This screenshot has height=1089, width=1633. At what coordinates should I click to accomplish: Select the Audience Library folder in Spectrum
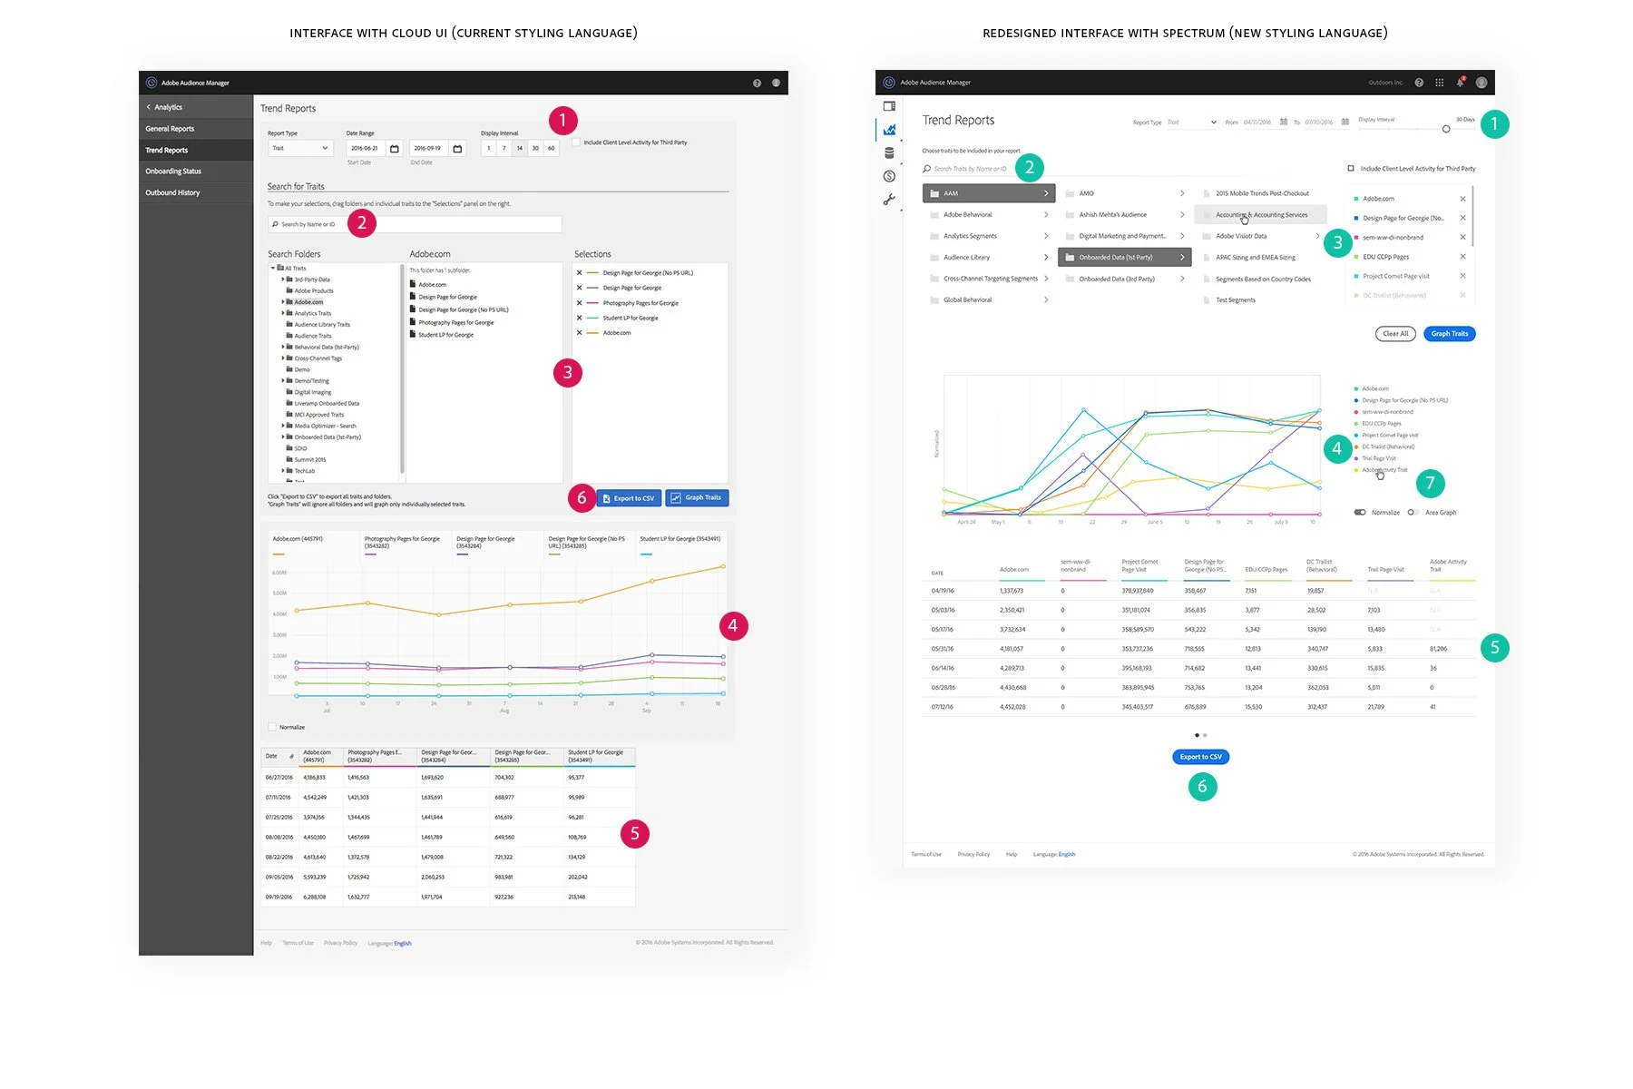[989, 258]
